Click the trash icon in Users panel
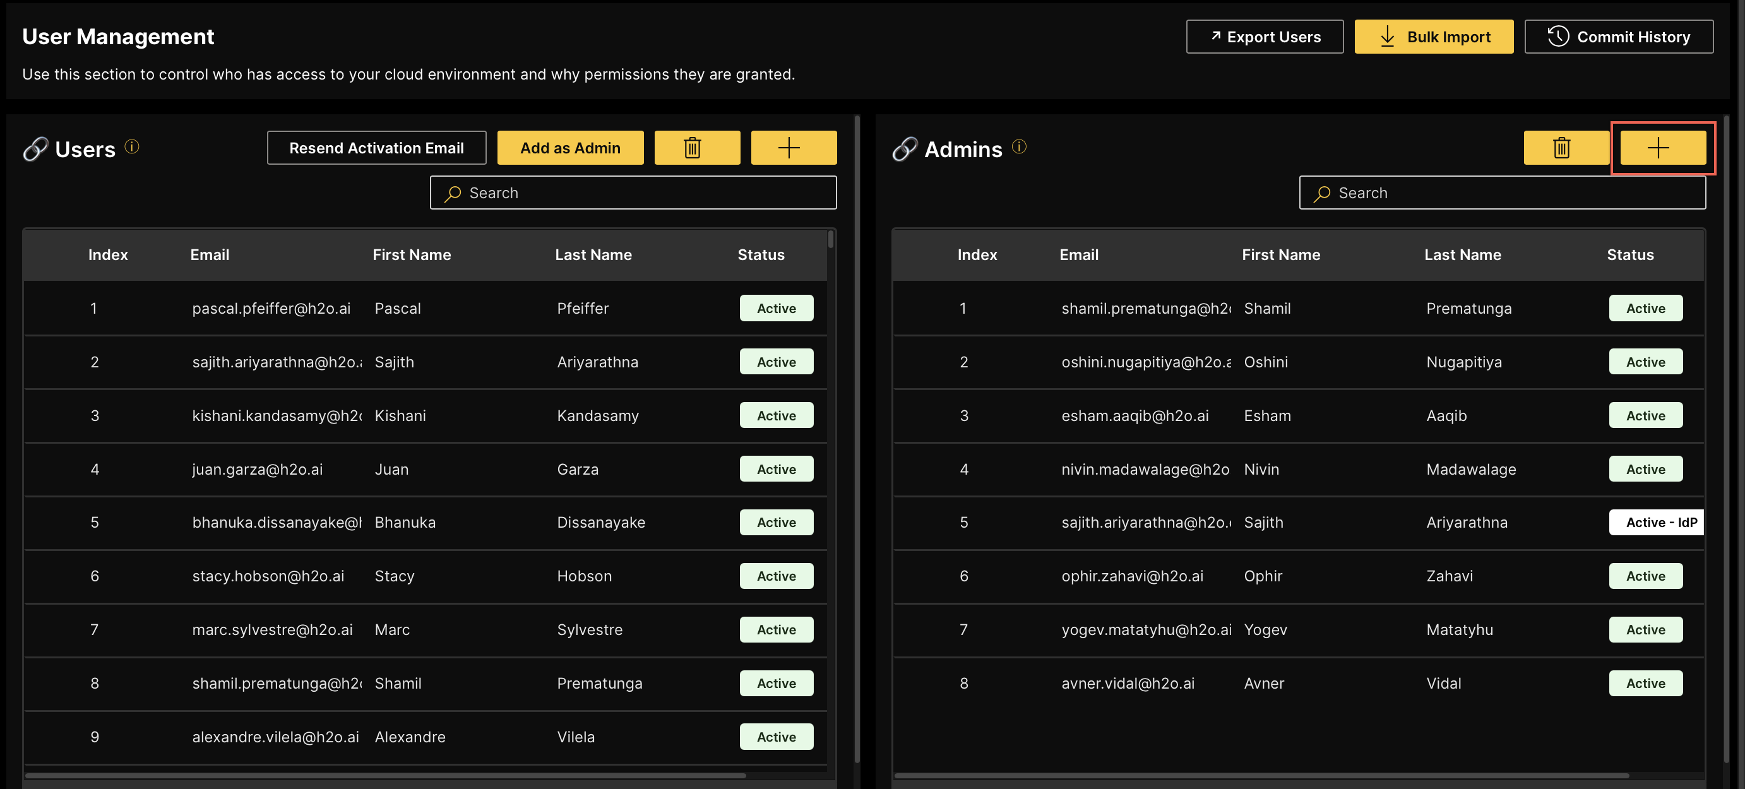 (x=696, y=148)
